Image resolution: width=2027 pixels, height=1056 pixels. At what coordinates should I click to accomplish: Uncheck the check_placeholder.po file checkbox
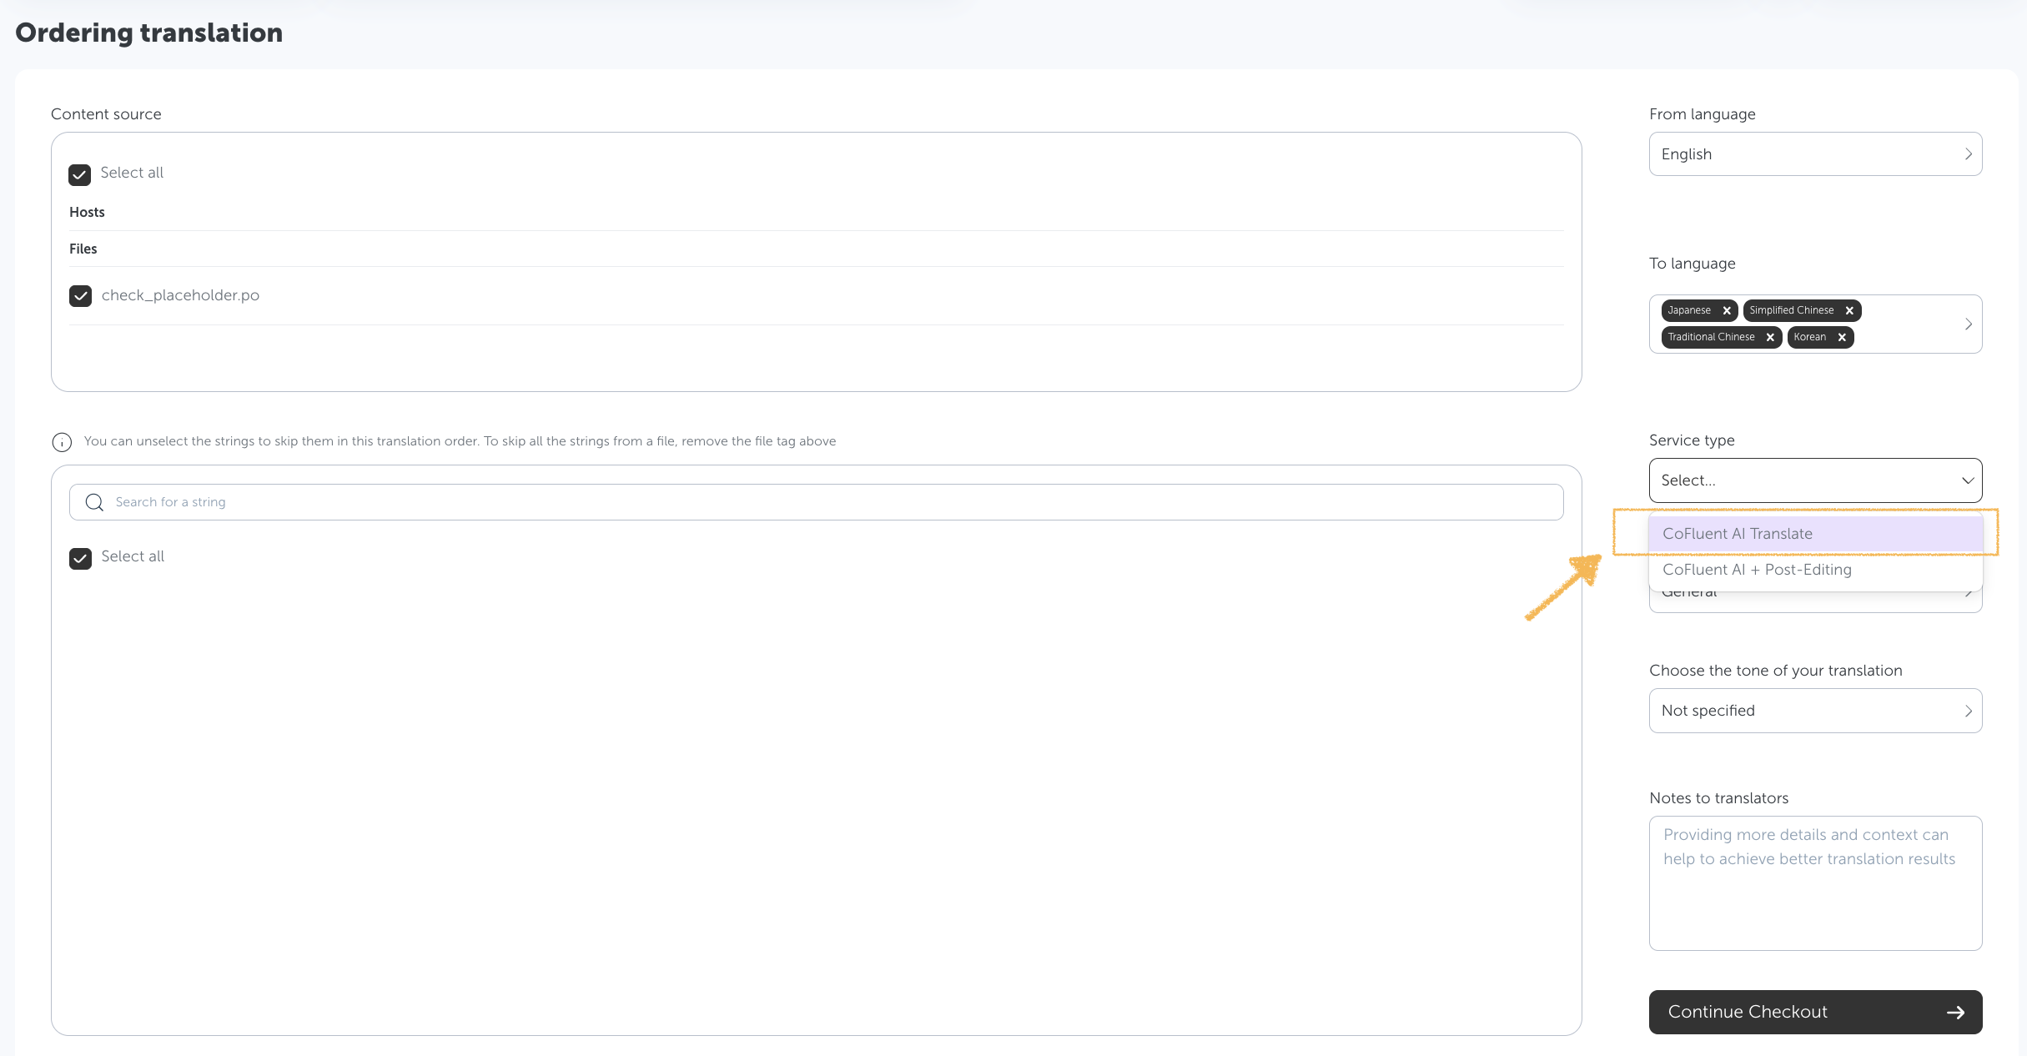click(x=80, y=296)
